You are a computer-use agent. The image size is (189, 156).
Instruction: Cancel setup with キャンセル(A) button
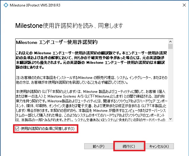click(159, 146)
